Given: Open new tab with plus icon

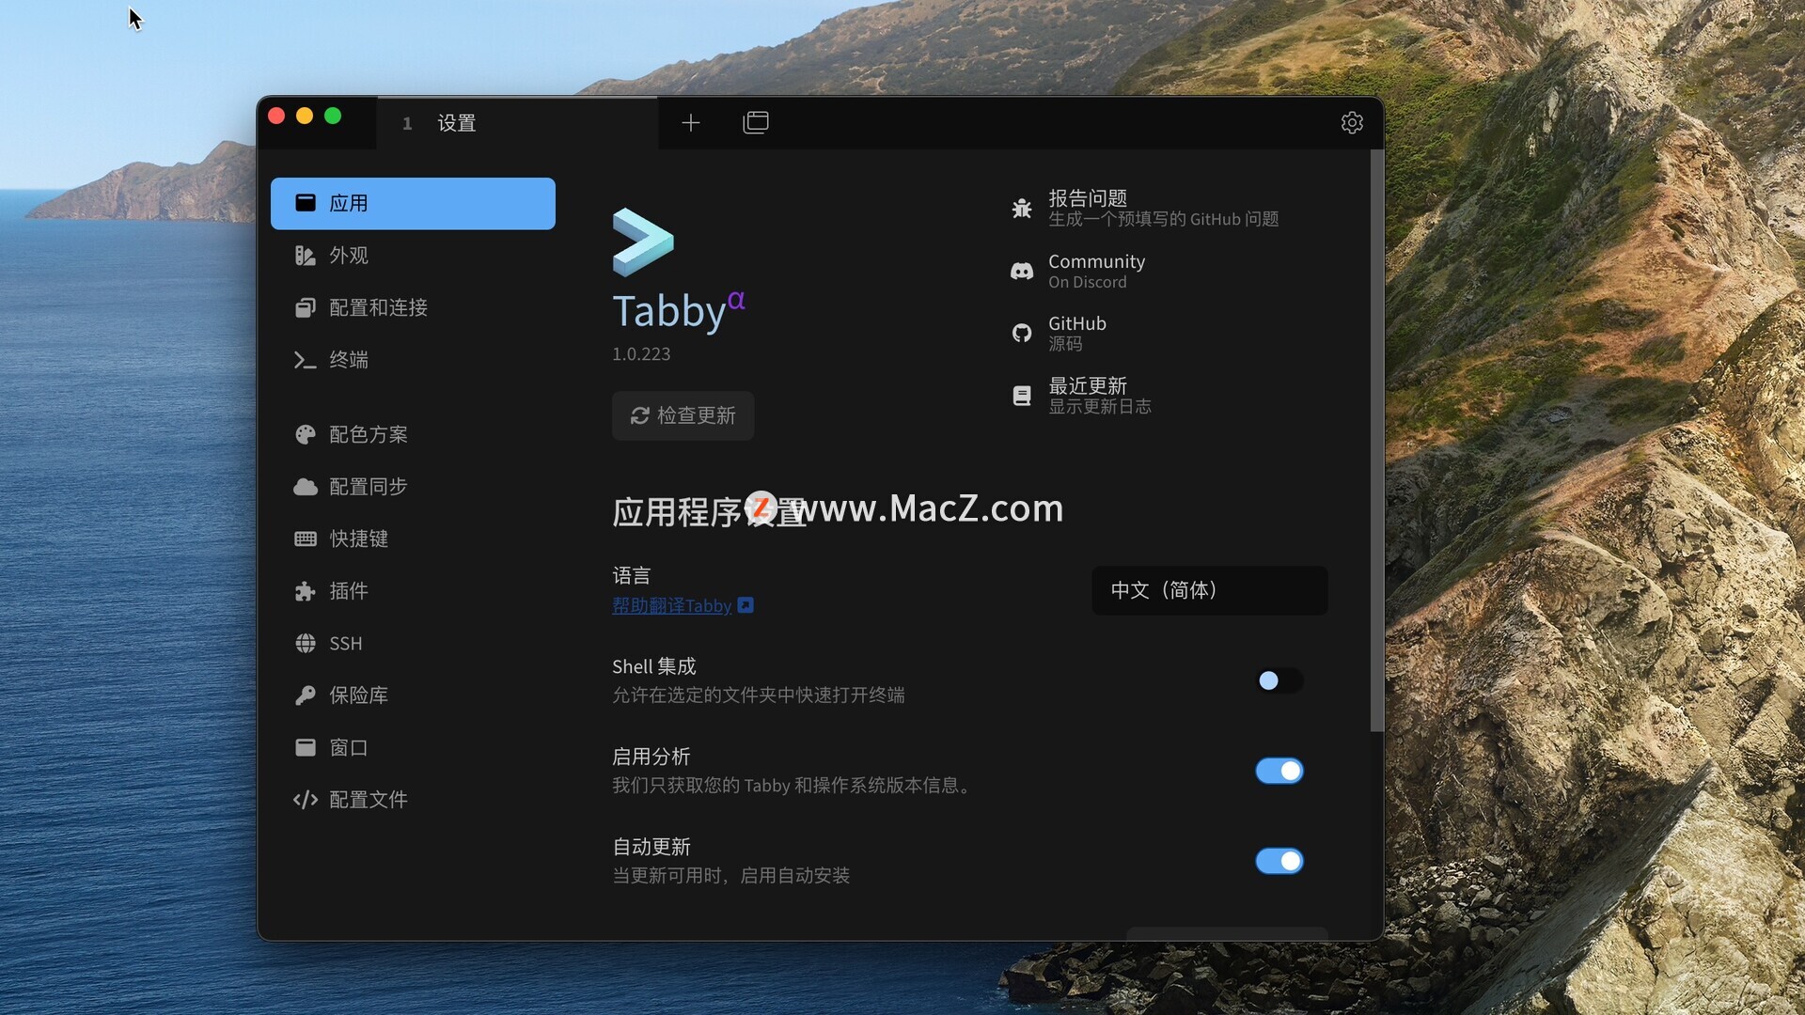Looking at the screenshot, I should click(691, 123).
